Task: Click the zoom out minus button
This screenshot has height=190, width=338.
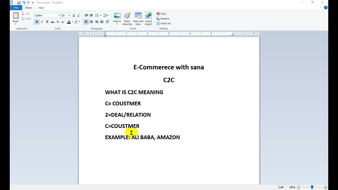Action: tap(298, 187)
